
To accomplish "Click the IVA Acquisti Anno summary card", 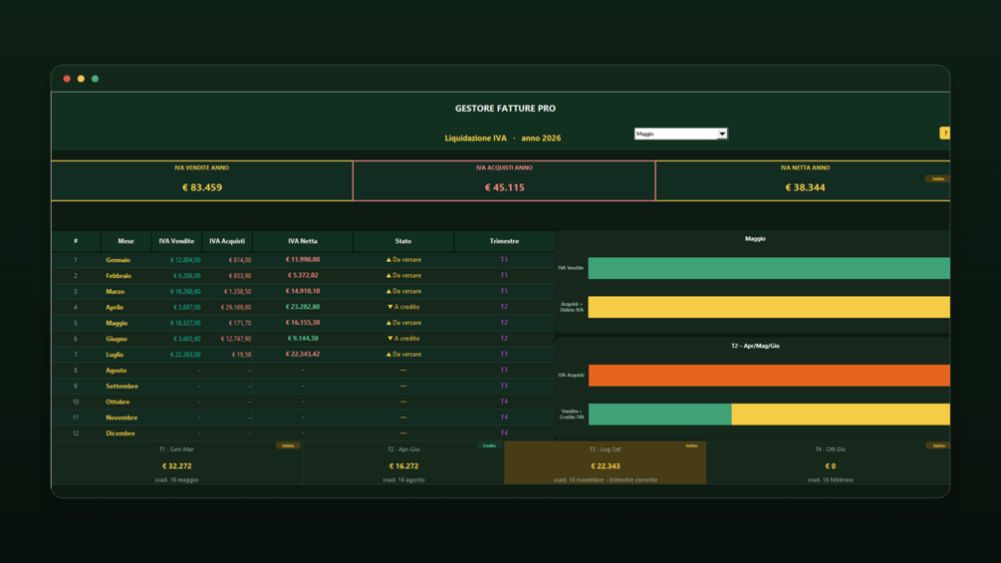I will [504, 180].
